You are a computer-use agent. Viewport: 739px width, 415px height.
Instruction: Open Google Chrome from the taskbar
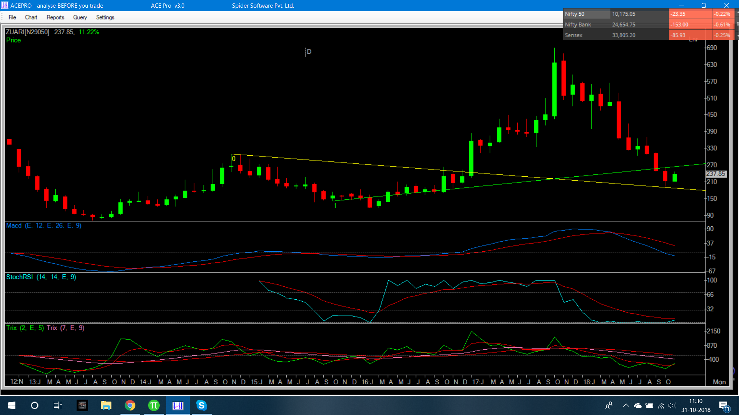pos(130,405)
